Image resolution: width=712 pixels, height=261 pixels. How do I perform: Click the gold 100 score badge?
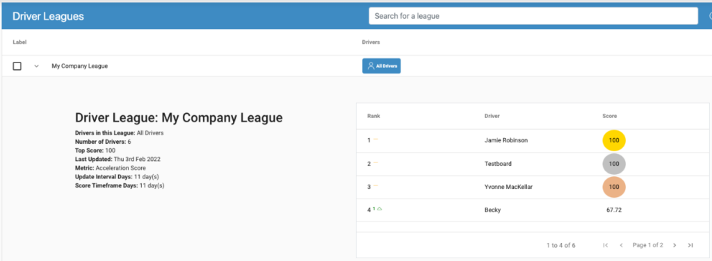click(x=614, y=140)
